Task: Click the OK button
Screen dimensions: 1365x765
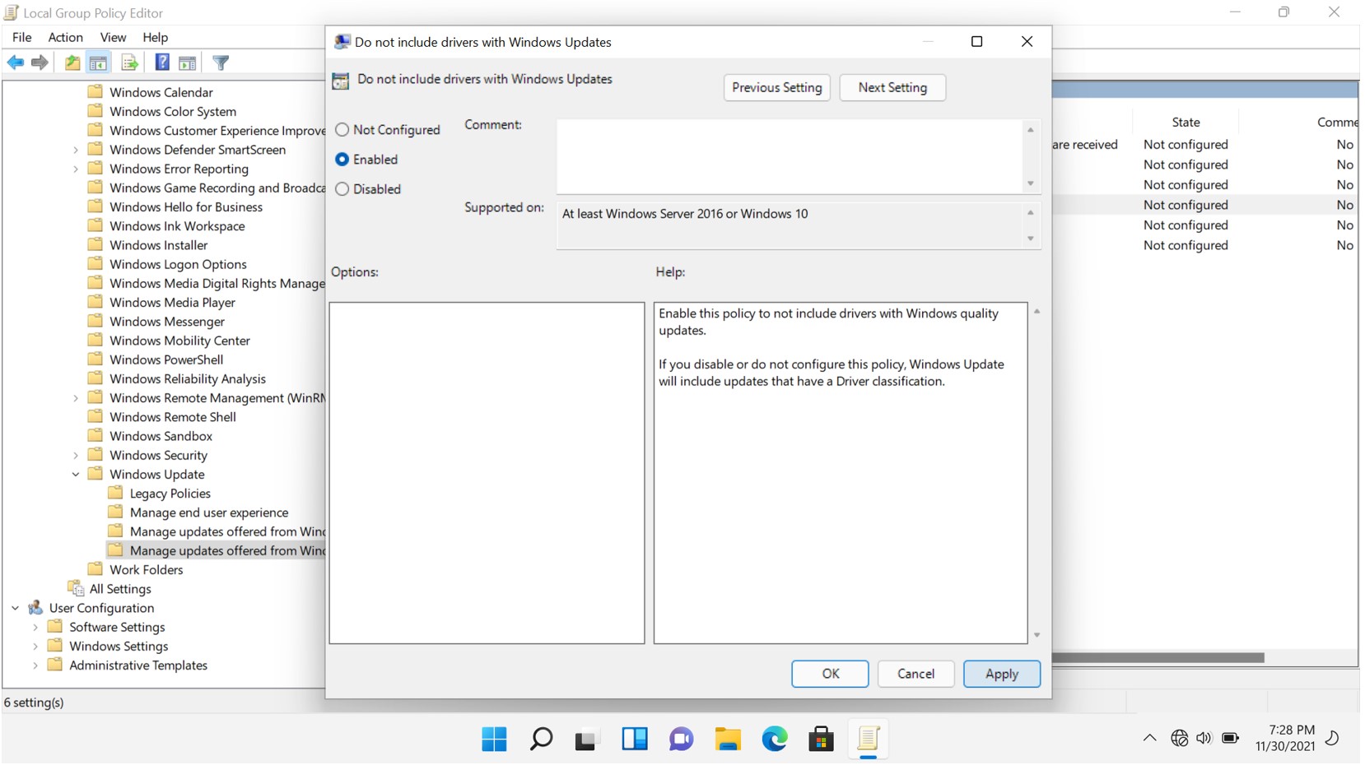Action: (830, 674)
